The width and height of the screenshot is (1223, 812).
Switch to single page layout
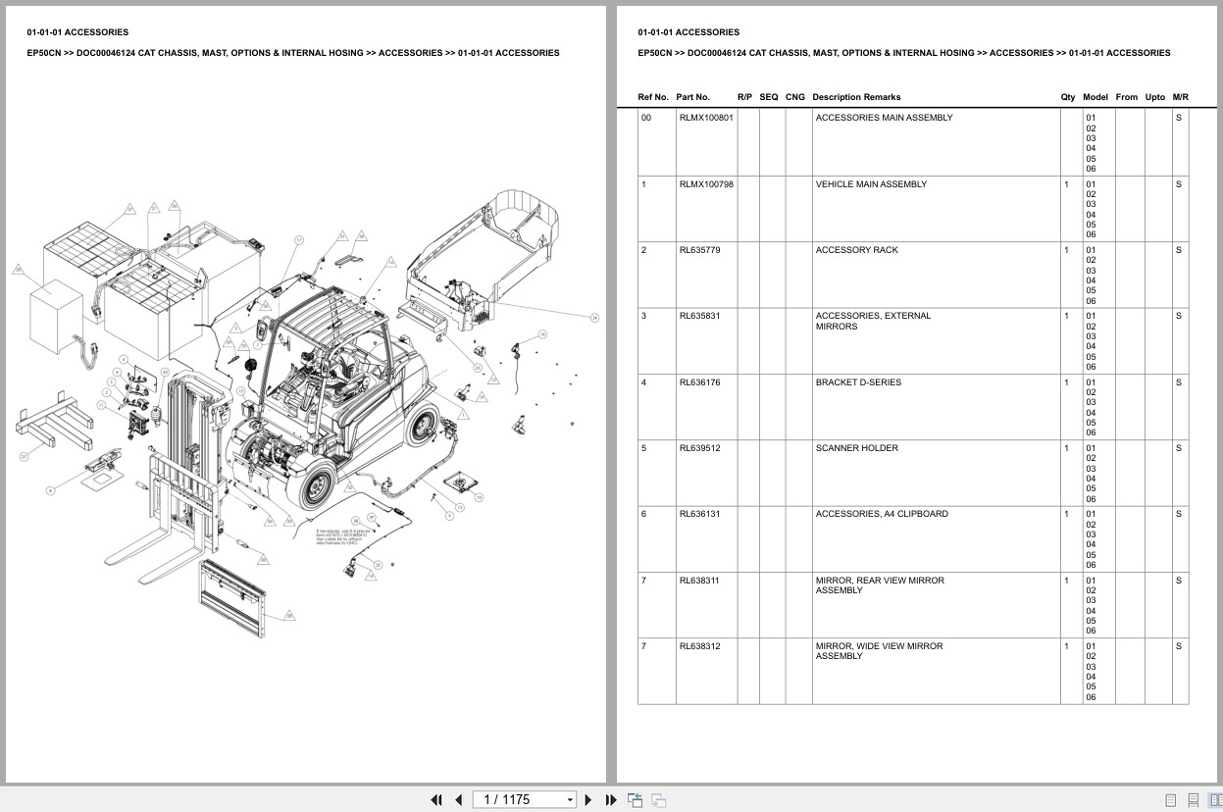tap(1170, 800)
